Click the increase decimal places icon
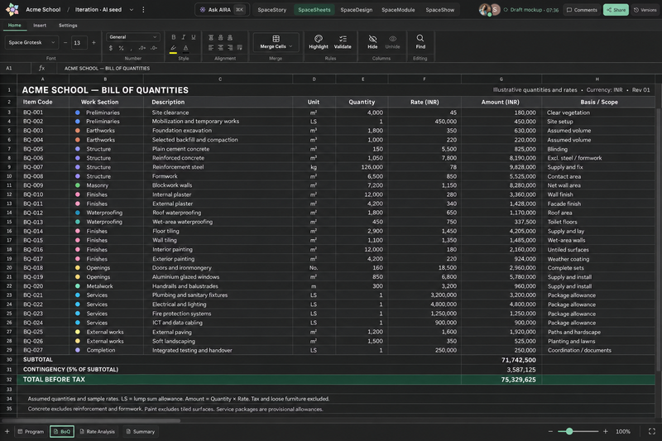 click(x=142, y=48)
